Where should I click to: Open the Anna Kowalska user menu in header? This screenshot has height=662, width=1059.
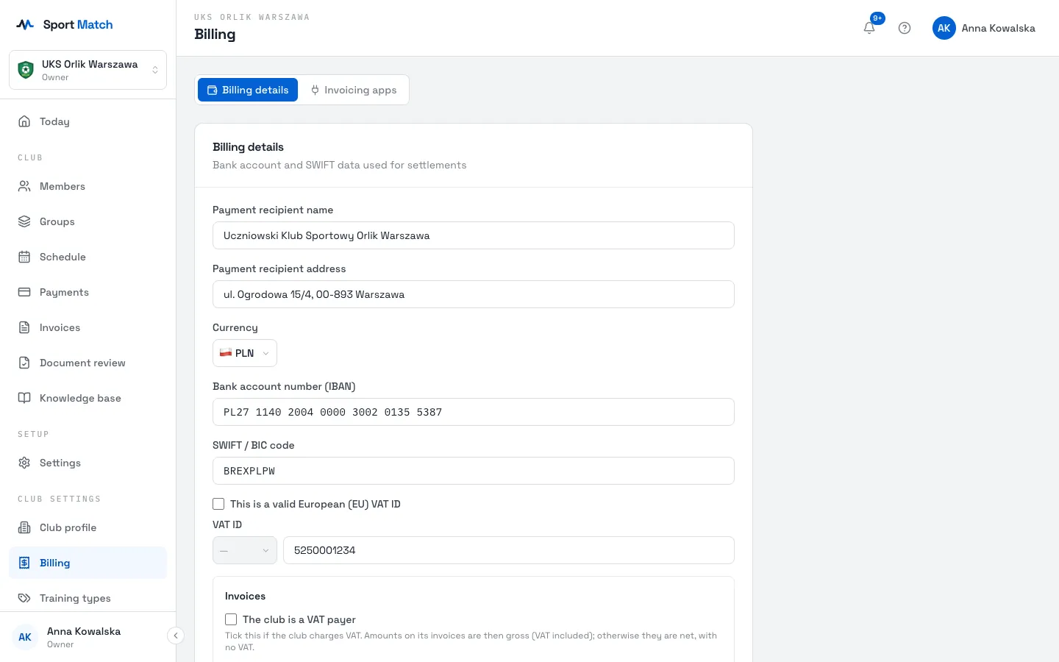point(984,28)
